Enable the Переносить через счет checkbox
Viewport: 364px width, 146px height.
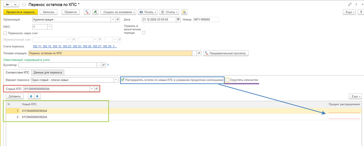(x=5, y=33)
